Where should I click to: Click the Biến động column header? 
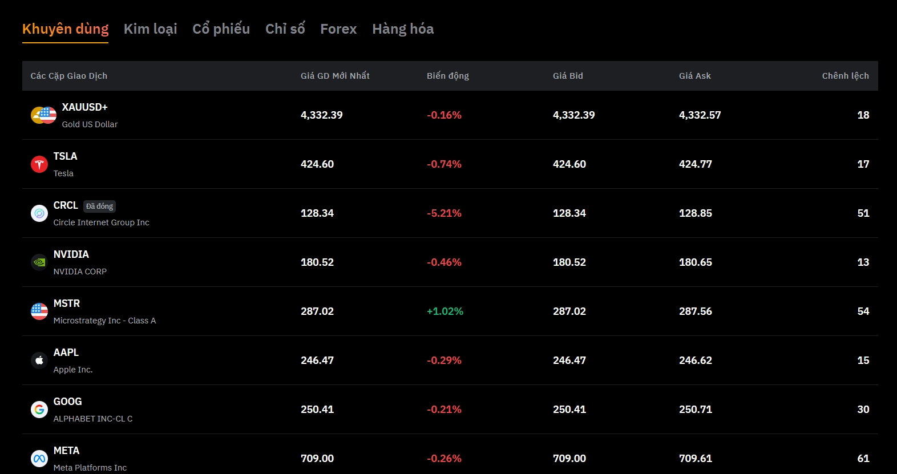point(447,76)
